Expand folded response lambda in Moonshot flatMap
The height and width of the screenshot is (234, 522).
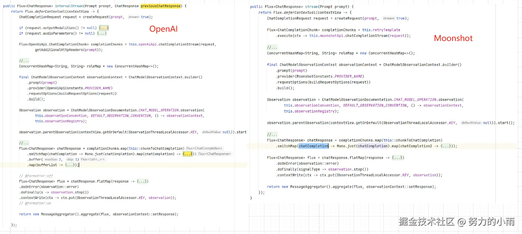tap(397, 158)
